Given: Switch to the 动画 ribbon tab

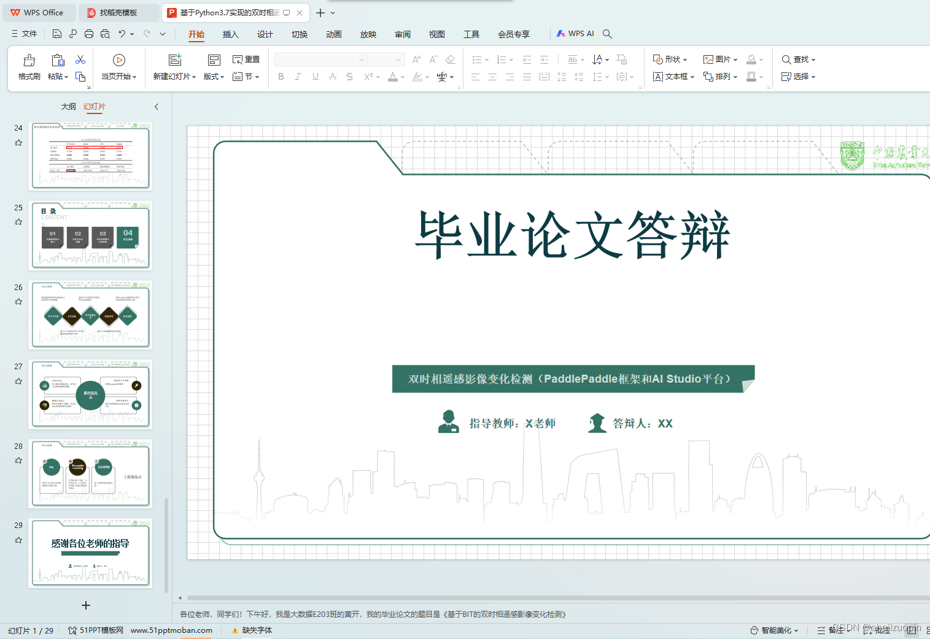Looking at the screenshot, I should coord(333,34).
